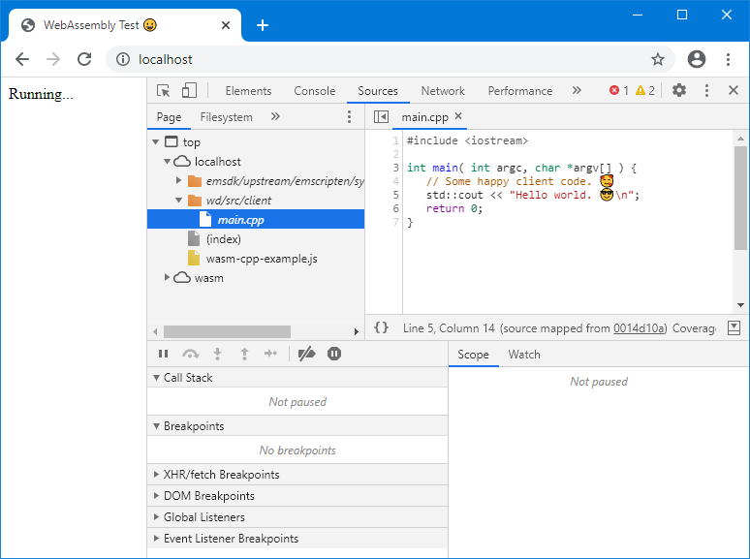750x559 pixels.
Task: View site information icon in address bar
Action: tap(123, 59)
